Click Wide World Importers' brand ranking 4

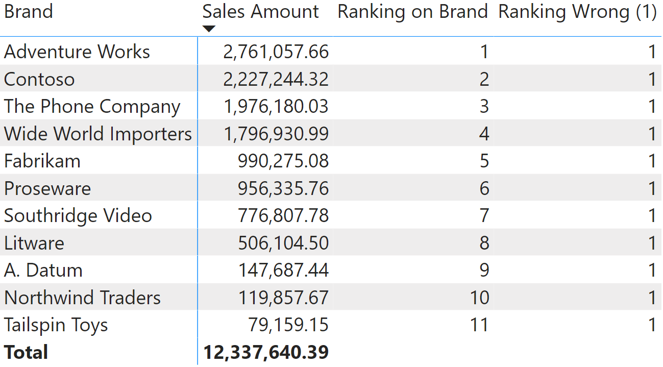484,134
